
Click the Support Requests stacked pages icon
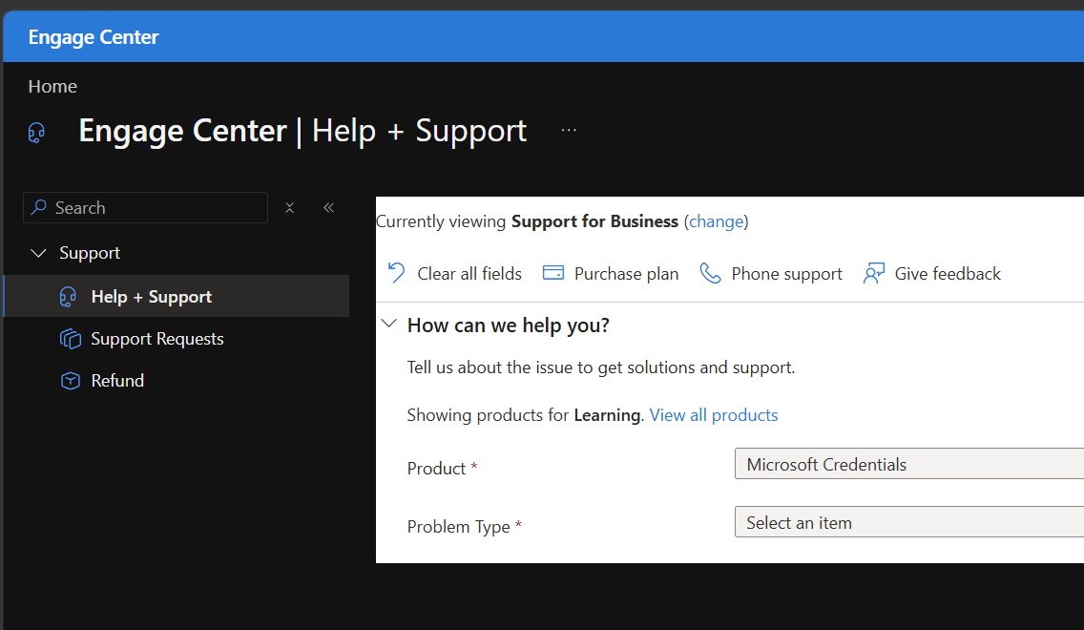(70, 339)
